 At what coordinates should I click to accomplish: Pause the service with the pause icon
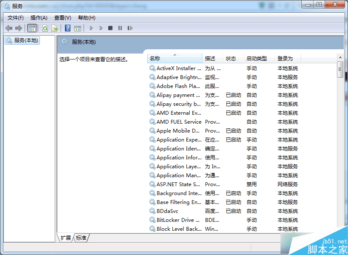tap(120, 28)
